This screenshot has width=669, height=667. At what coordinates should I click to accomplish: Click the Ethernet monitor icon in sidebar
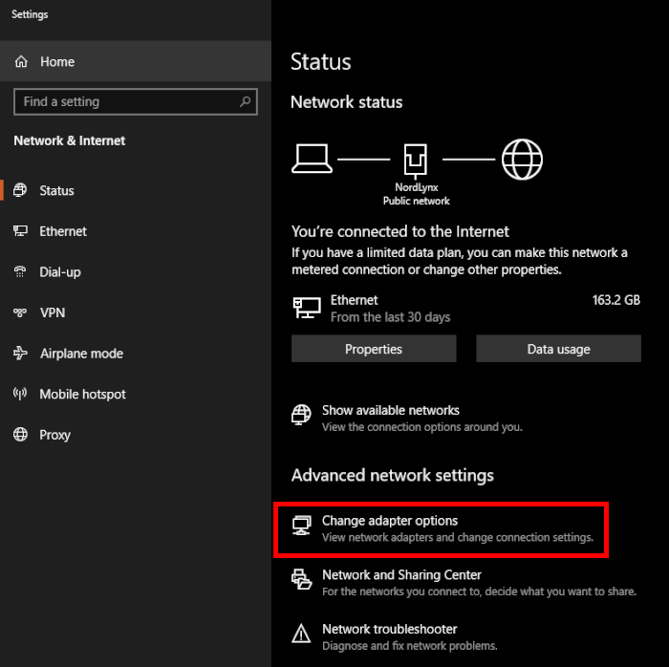[20, 231]
